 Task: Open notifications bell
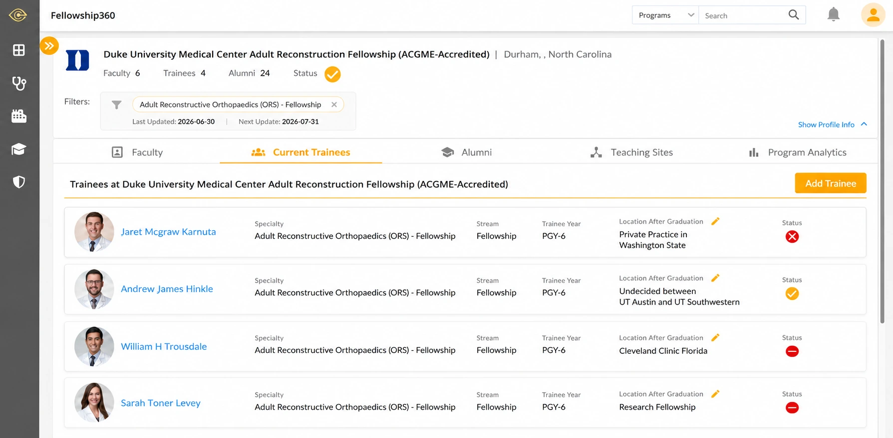coord(834,14)
